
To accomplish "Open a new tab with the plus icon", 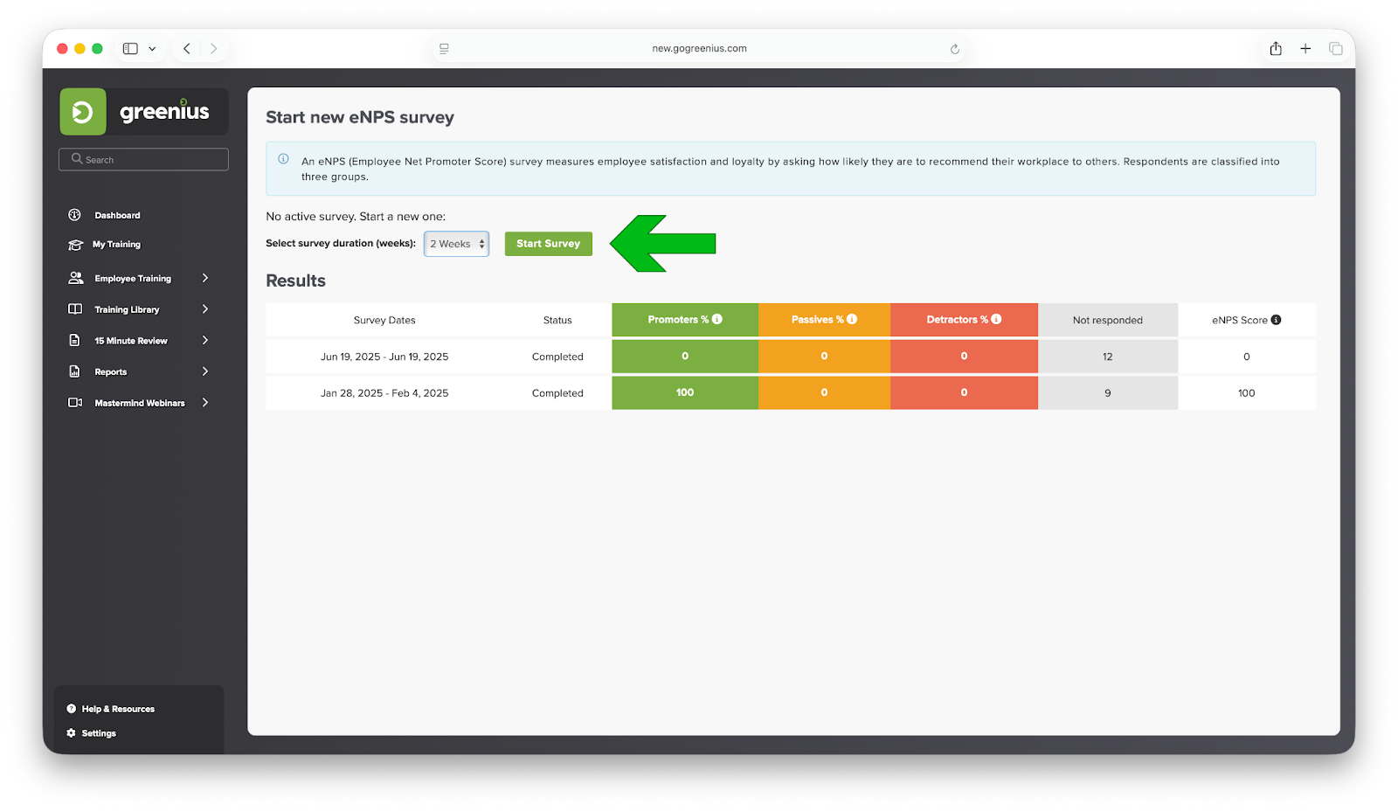I will 1305,49.
